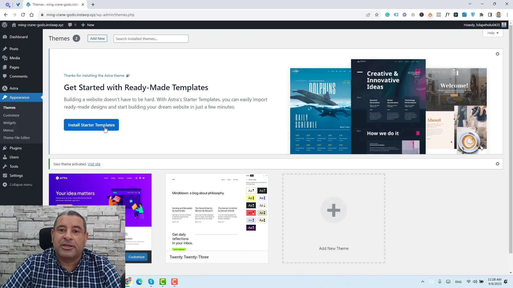Focus the Search installed themes field
Screen dimensions: 513x288
pos(151,39)
